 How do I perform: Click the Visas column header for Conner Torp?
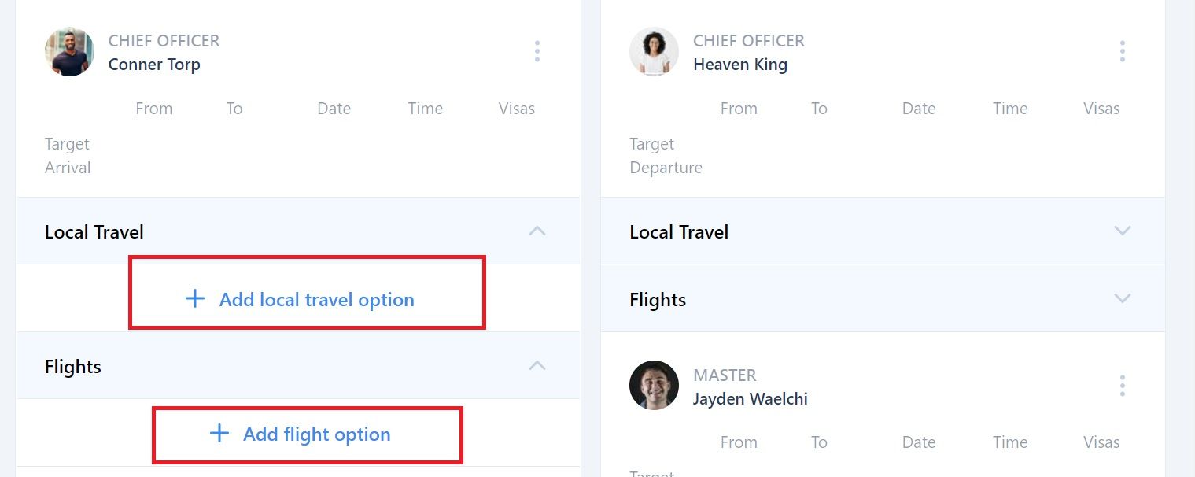tap(516, 109)
